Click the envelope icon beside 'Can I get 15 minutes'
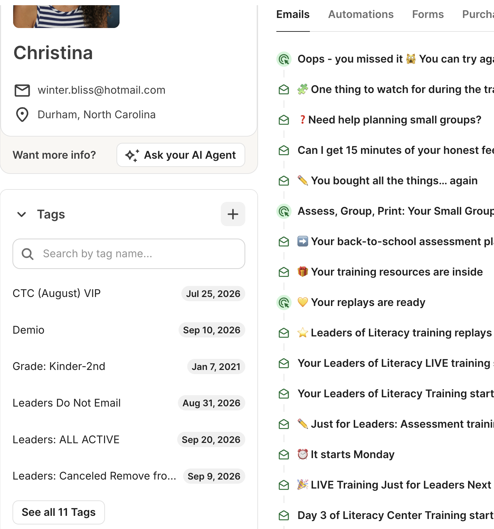The image size is (494, 529). 284,150
